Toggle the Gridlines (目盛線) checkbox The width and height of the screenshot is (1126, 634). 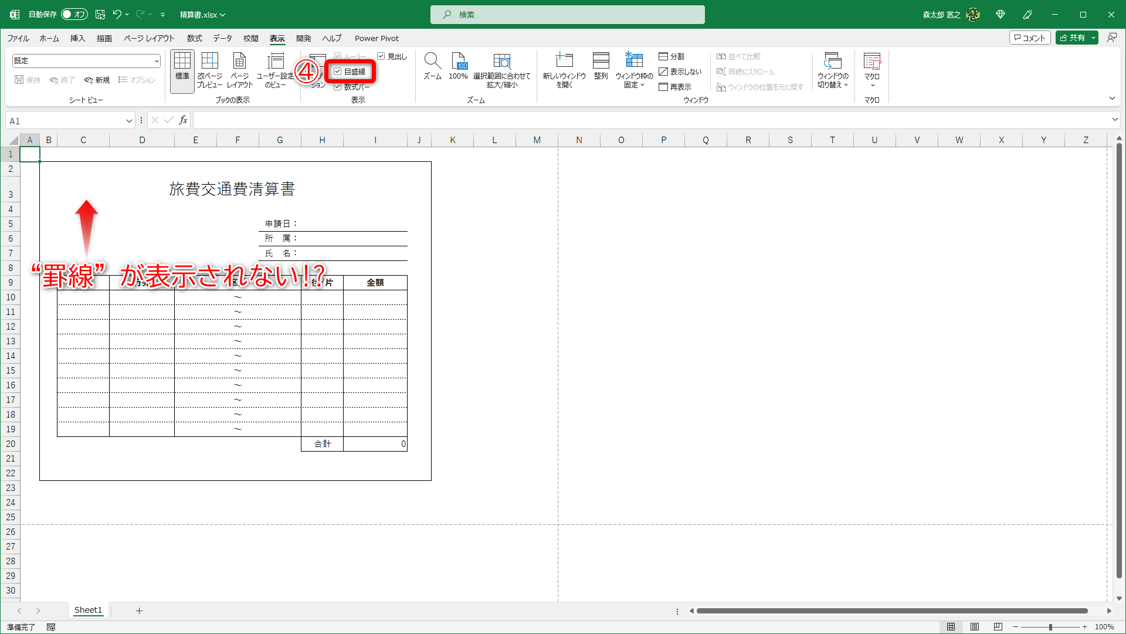tap(338, 72)
